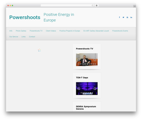Click the DEKRA Symposium Geneva widget heading

(x=86, y=108)
